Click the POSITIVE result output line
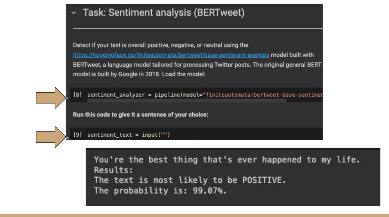The image size is (389, 217). [x=190, y=180]
